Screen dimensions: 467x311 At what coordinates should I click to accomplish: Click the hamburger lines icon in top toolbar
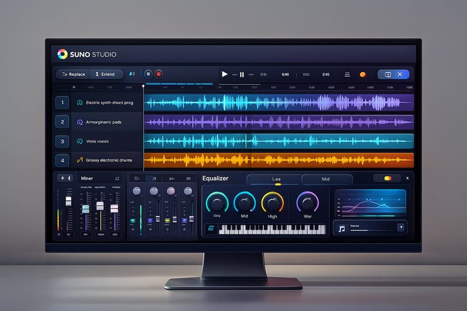point(347,75)
